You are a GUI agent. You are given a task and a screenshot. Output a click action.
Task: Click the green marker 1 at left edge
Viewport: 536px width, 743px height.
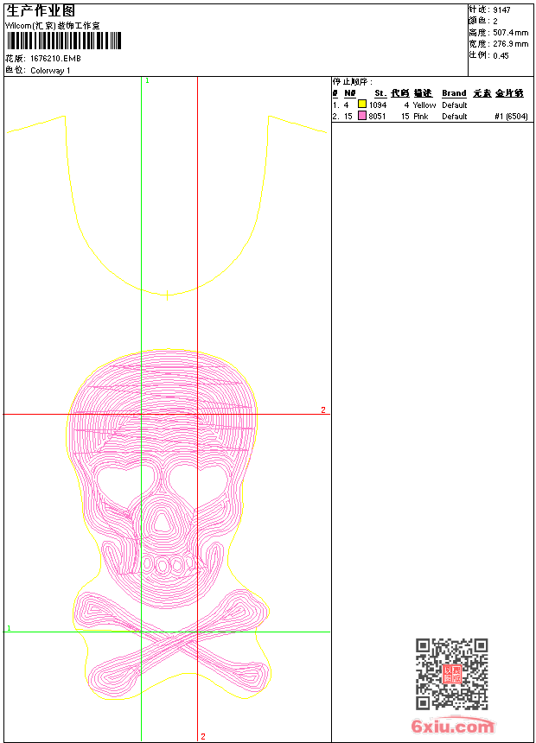tap(9, 628)
